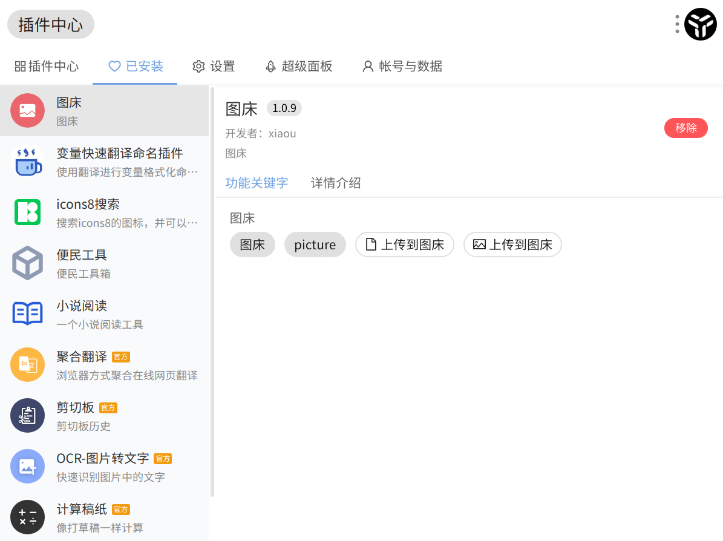
Task: Open the OCR-图片转文字 icon
Action: pos(28,467)
